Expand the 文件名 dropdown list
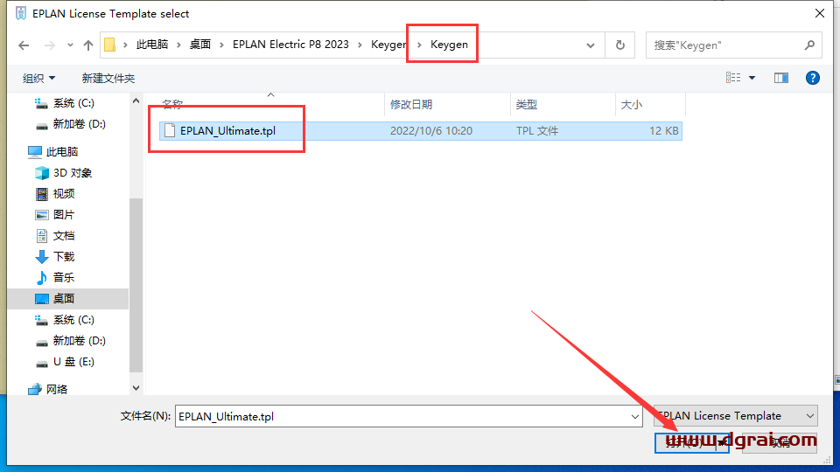The width and height of the screenshot is (840, 472). pyautogui.click(x=635, y=416)
